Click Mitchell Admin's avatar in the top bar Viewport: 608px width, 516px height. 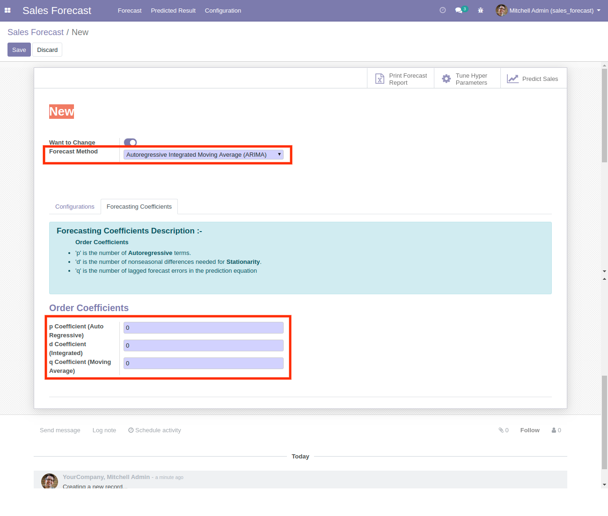(501, 10)
